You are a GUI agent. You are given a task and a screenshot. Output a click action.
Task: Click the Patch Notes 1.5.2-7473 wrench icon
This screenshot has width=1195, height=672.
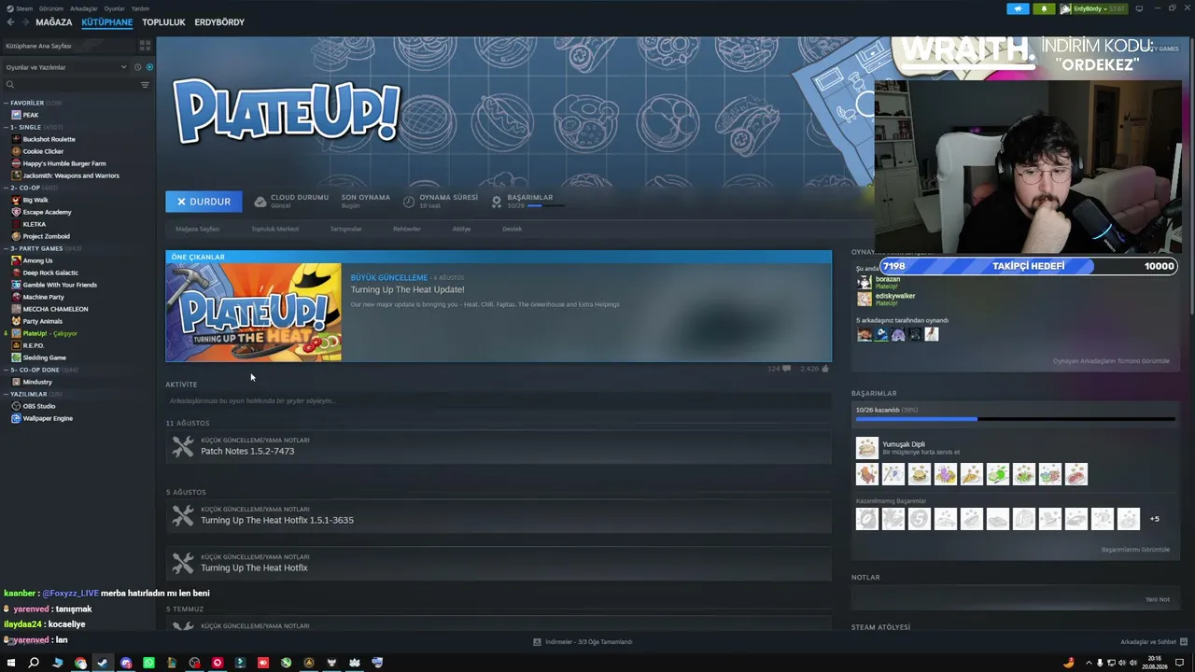183,446
